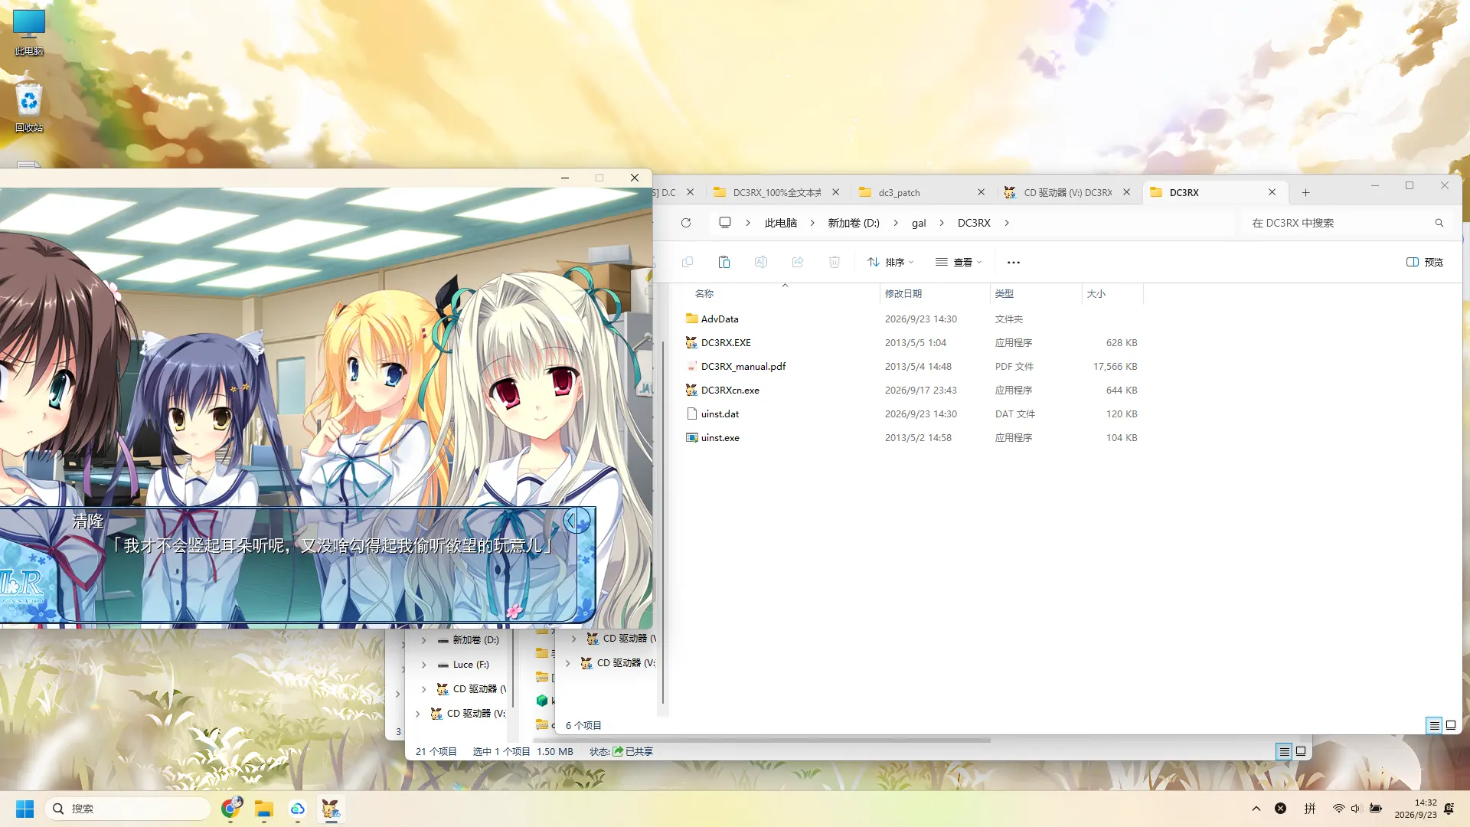This screenshot has width=1470, height=827.
Task: Switch to details view layout
Action: tap(1434, 725)
